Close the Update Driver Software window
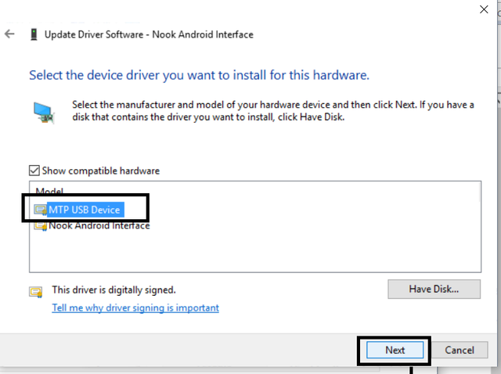 484,9
